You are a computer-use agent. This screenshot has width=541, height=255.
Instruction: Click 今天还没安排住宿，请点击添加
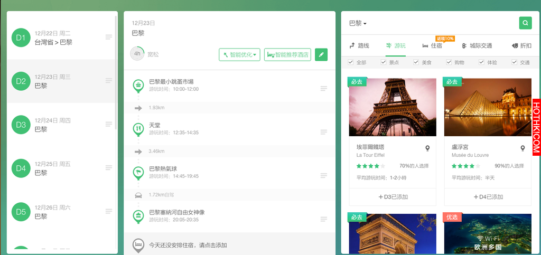[x=188, y=245]
